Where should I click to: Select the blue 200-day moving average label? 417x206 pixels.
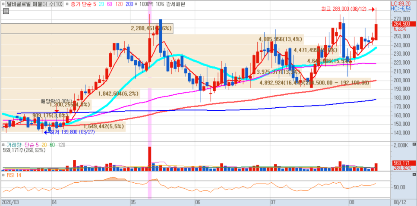click(x=129, y=4)
